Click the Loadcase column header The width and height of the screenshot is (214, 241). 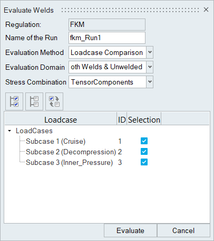coord(61,120)
